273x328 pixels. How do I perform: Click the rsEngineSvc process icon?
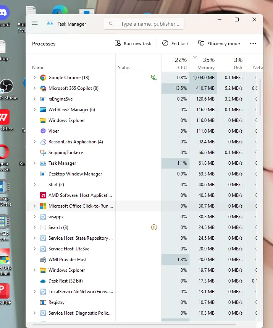[43, 99]
